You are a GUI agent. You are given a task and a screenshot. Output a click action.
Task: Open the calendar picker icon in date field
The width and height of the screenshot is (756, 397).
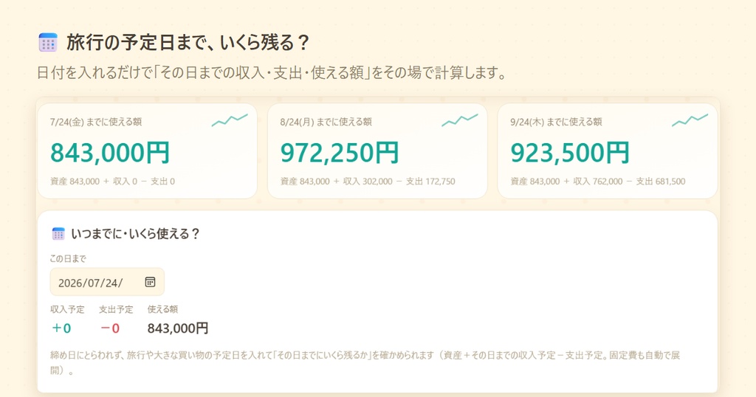150,282
